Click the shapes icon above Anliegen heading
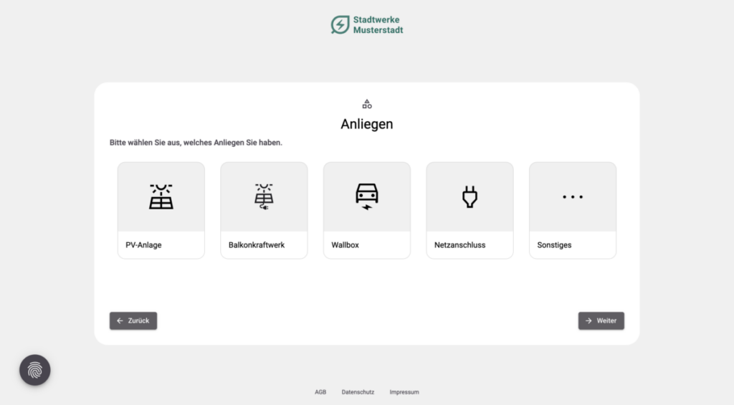Screen dimensions: 734x405 (x=367, y=104)
